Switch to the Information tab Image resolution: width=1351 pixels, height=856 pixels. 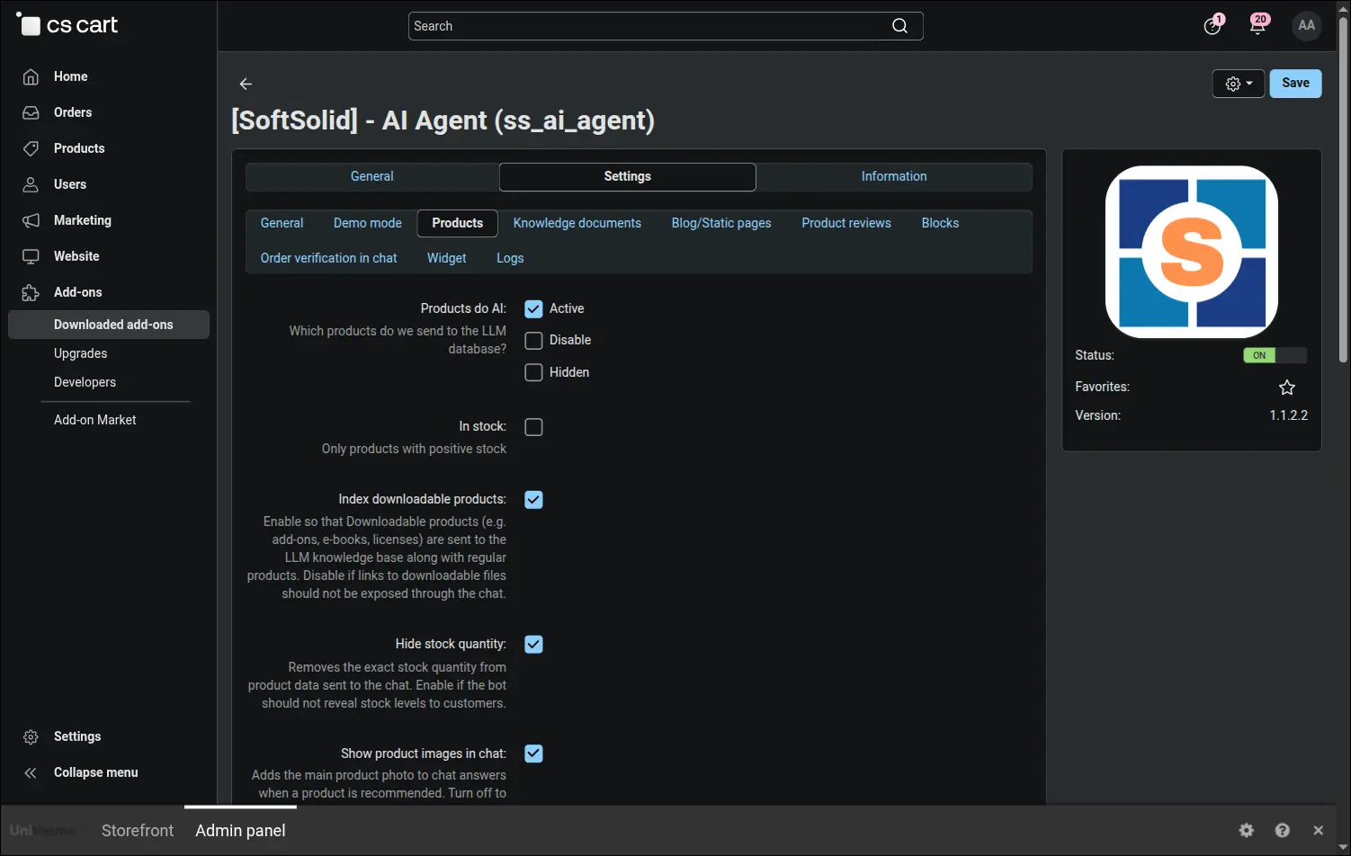click(x=894, y=177)
